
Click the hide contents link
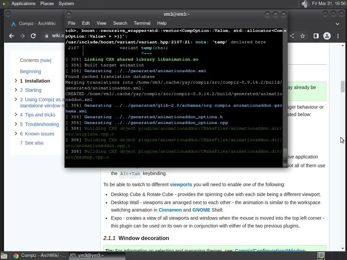(46, 61)
